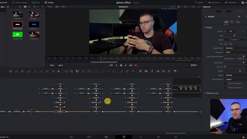Add a Background node from the toolbar
The image size is (247, 139).
(x=11, y=71)
